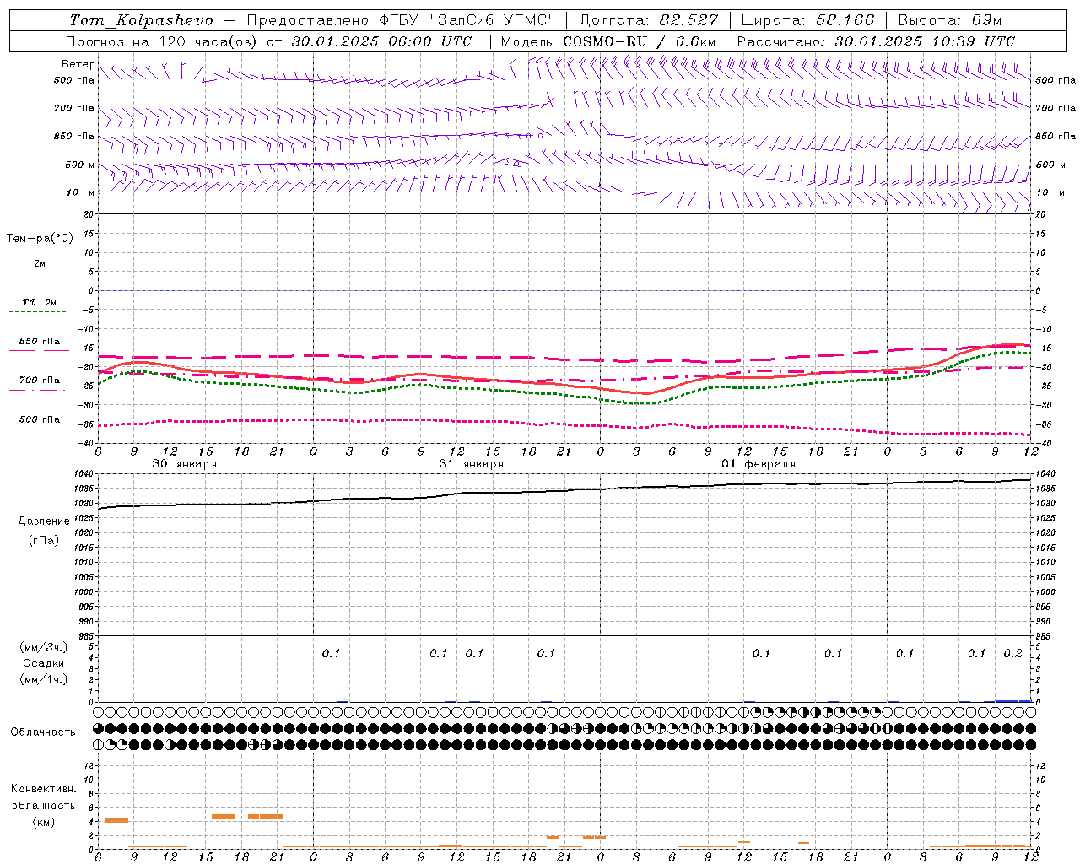The image size is (1080, 864).
Task: Click the 'Тем-ра(°C)' temperature panel label
Action: click(40, 239)
